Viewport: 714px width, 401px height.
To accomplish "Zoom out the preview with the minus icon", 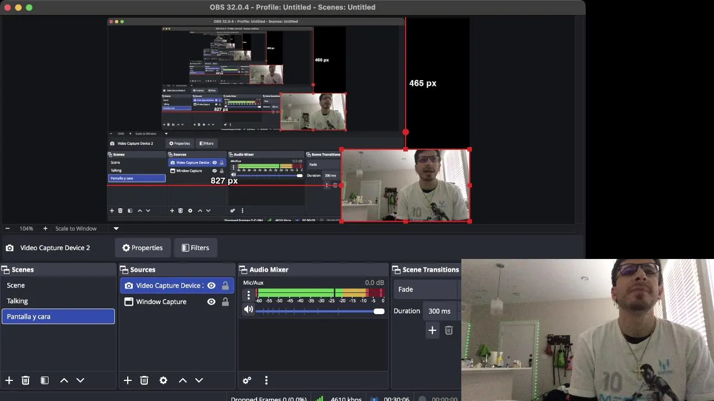I will pos(7,228).
